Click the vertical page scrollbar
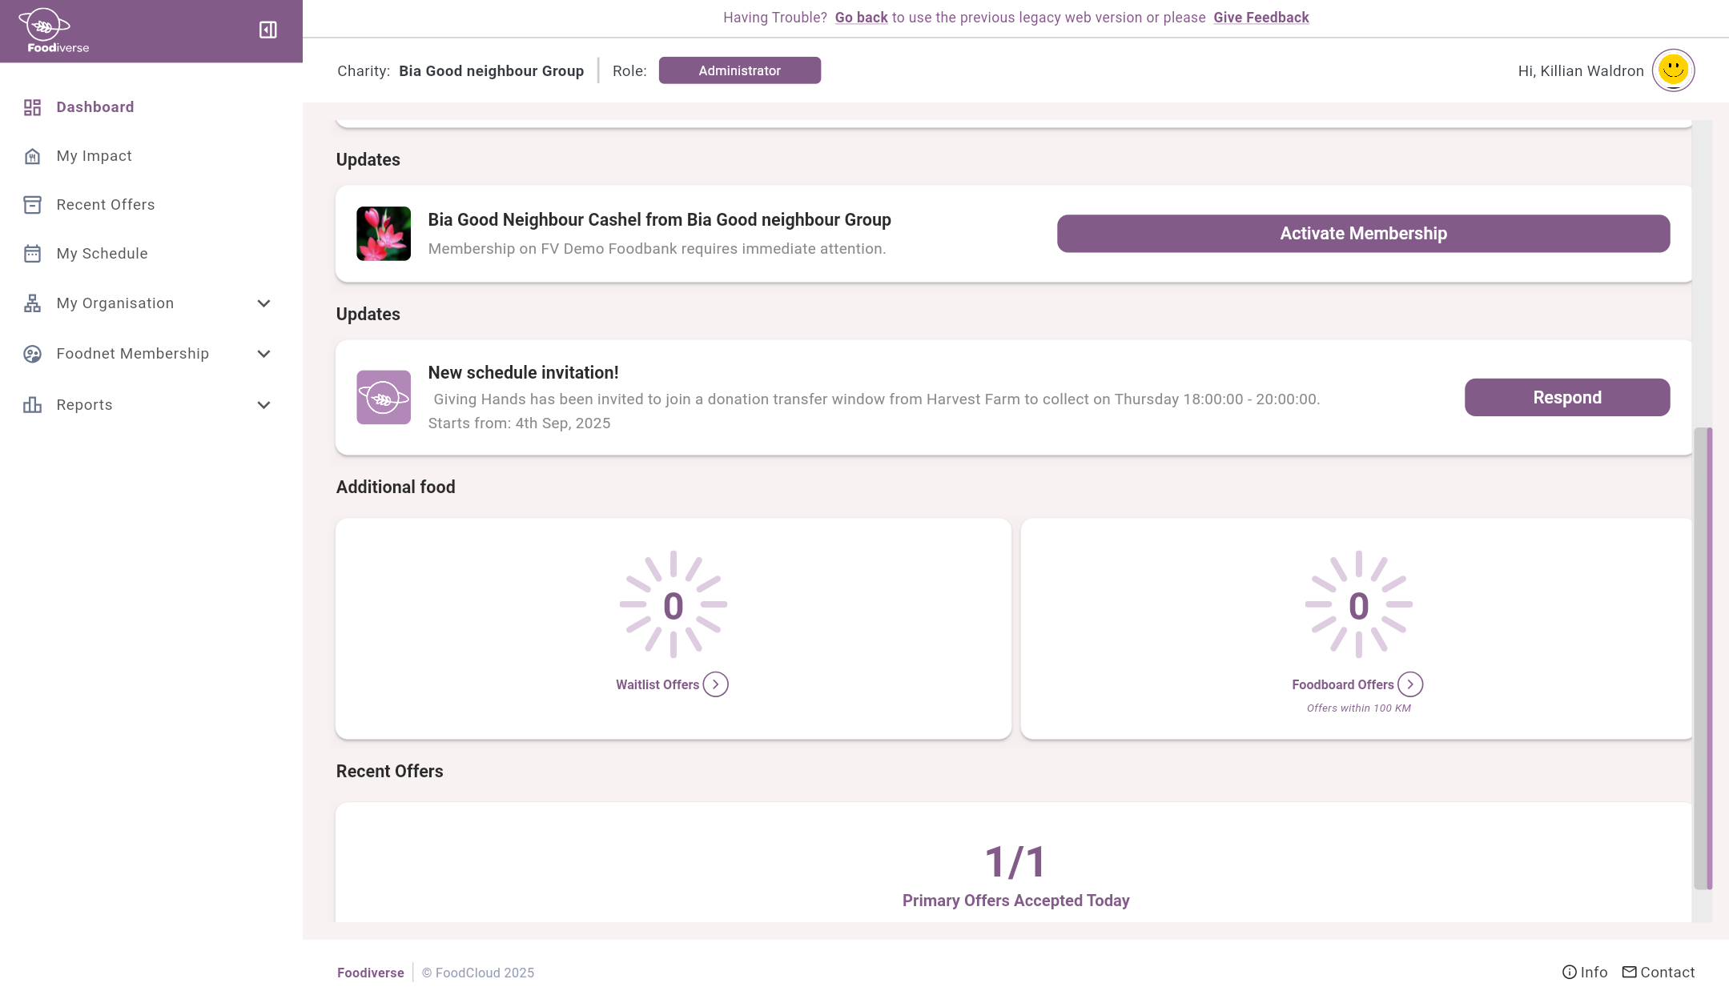This screenshot has height=1003, width=1729. pos(1703,656)
